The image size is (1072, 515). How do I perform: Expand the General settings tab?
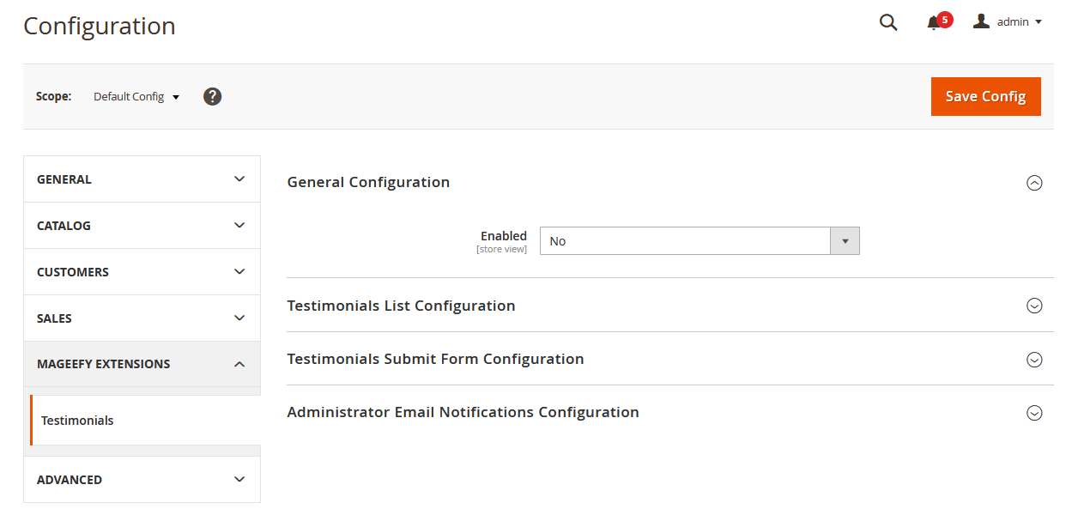142,179
